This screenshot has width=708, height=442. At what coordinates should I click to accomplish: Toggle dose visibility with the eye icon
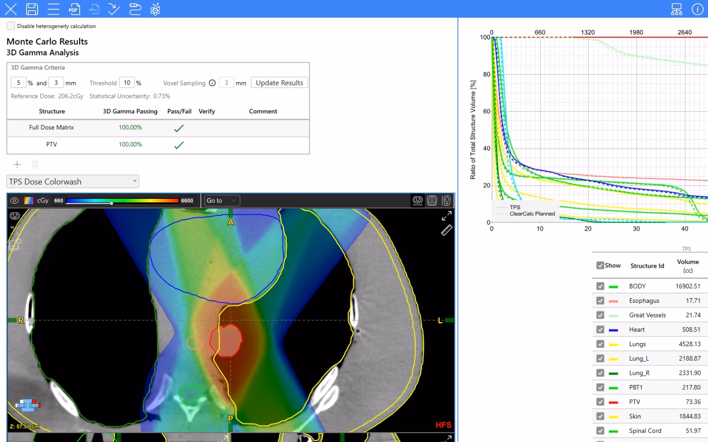[15, 201]
